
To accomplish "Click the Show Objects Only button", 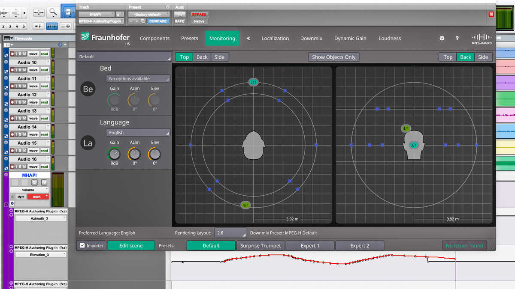I will pos(334,57).
